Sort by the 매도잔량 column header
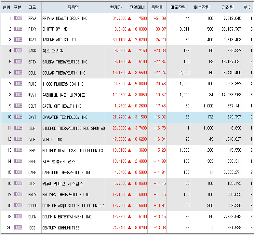This screenshot has width=254, height=235. point(178,7)
